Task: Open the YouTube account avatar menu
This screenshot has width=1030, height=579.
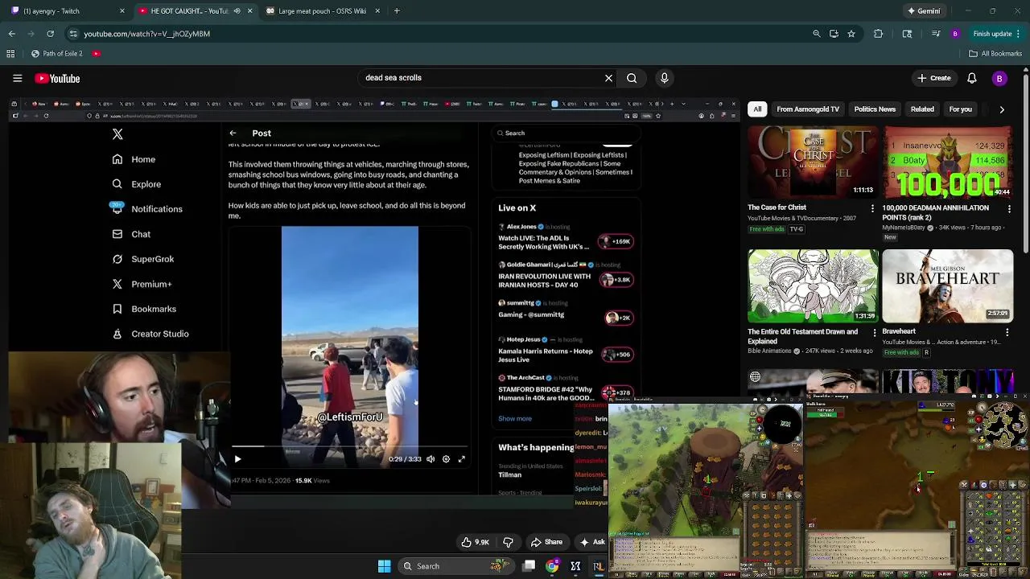Action: click(999, 78)
